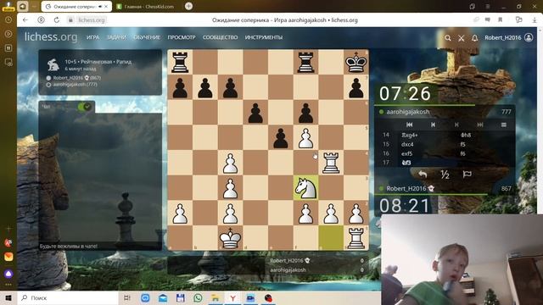Click the Поиск taskbar search box
The image size is (543, 305).
pyautogui.click(x=69, y=298)
